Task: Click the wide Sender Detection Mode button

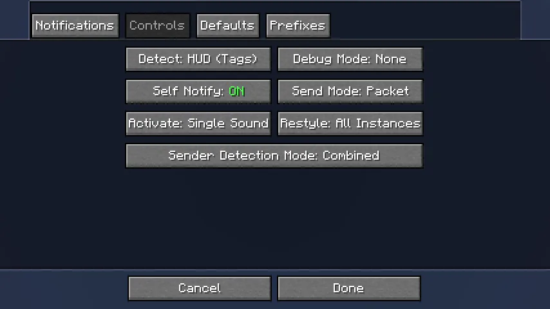Action: pos(274,156)
